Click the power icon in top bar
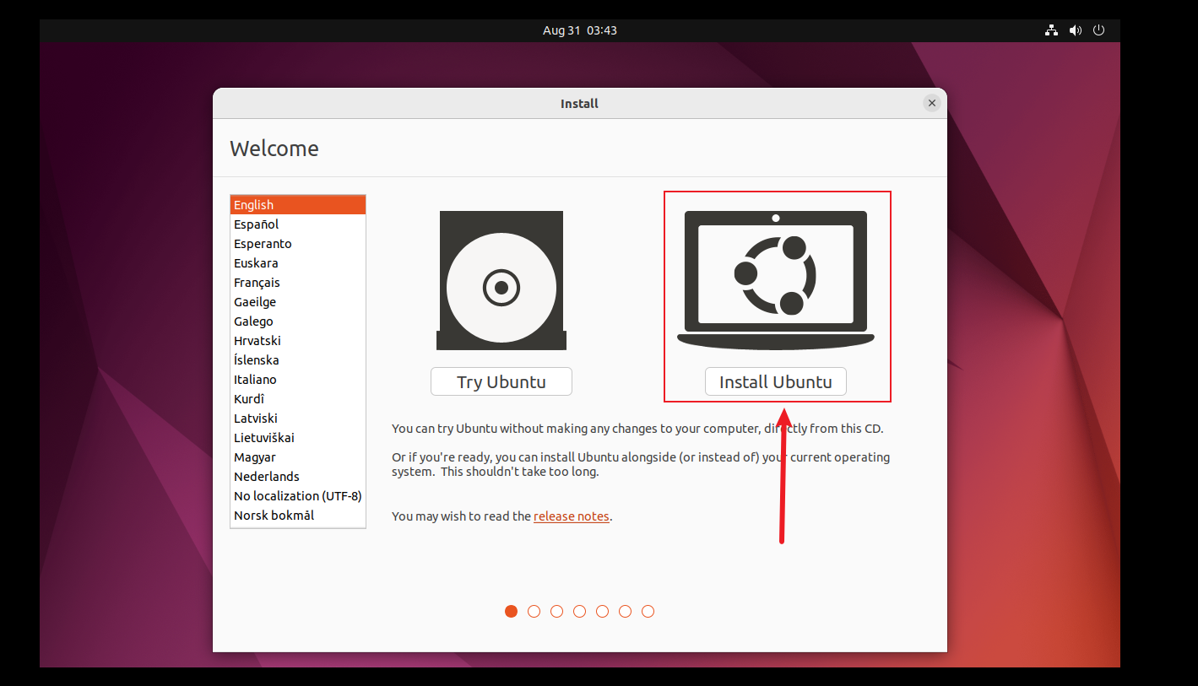Image resolution: width=1198 pixels, height=686 pixels. point(1098,30)
